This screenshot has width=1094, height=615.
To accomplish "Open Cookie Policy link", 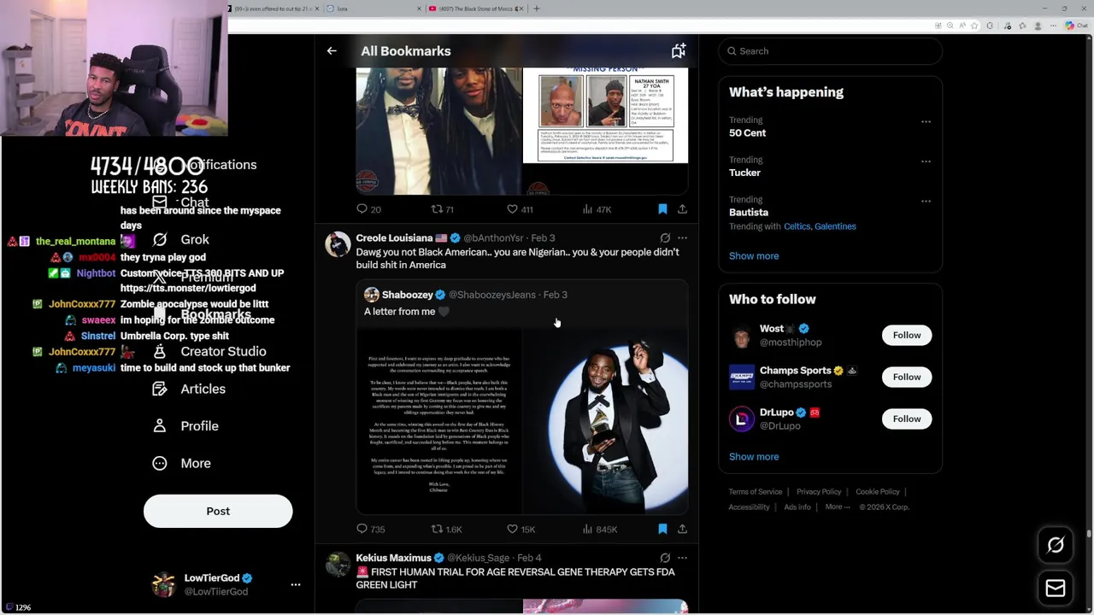I will (x=878, y=492).
